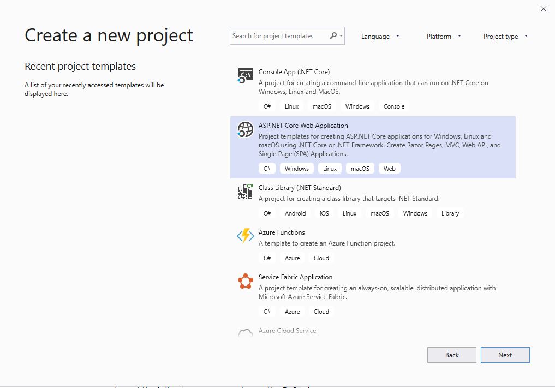Click the C# tag under Service Fabric Application
This screenshot has width=555, height=388.
point(267,312)
